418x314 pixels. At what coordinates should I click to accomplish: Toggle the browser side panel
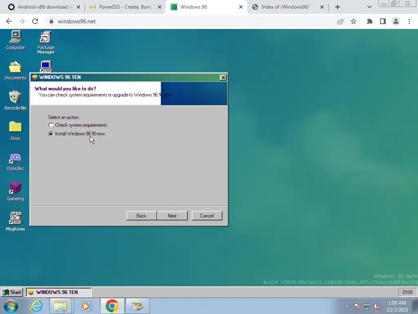pos(383,21)
